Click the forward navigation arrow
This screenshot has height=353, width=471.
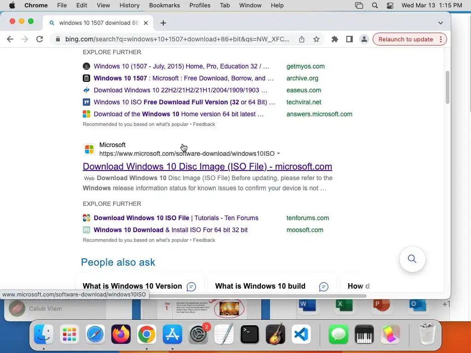tap(25, 39)
